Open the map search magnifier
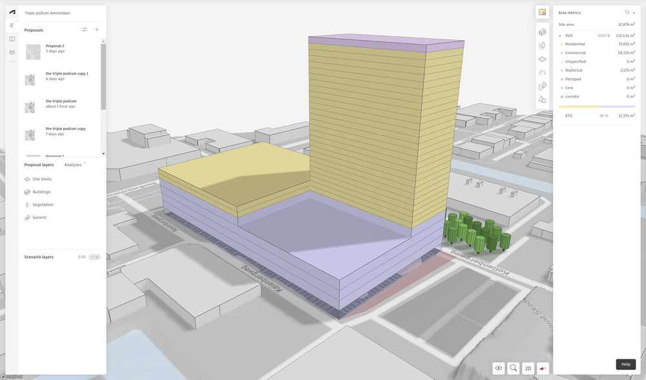646x380 pixels. point(514,368)
